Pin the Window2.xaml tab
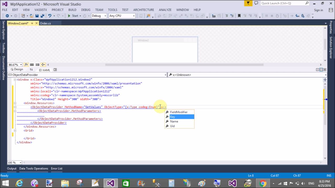The width and height of the screenshot is (335, 188). [32, 23]
